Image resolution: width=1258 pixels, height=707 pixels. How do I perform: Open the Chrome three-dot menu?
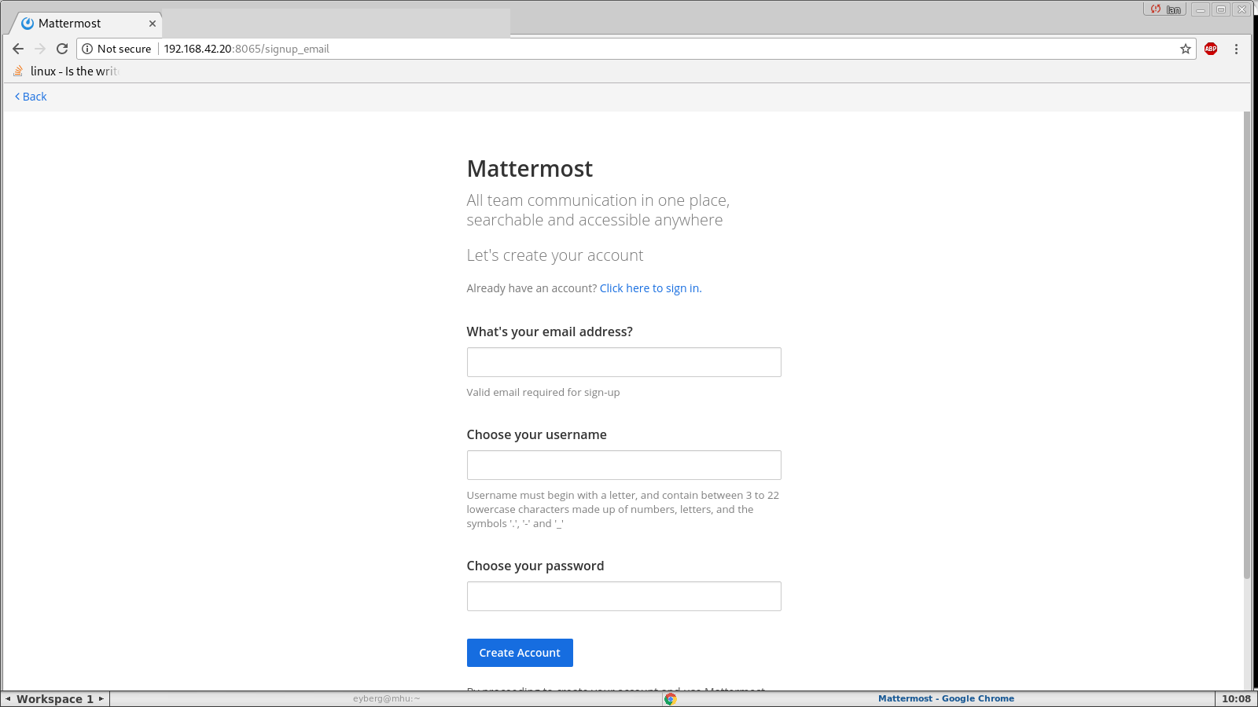1236,49
